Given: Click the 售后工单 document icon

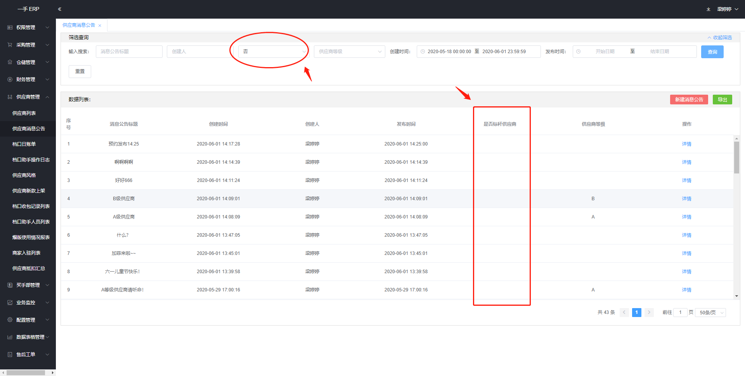Looking at the screenshot, I should (x=10, y=355).
